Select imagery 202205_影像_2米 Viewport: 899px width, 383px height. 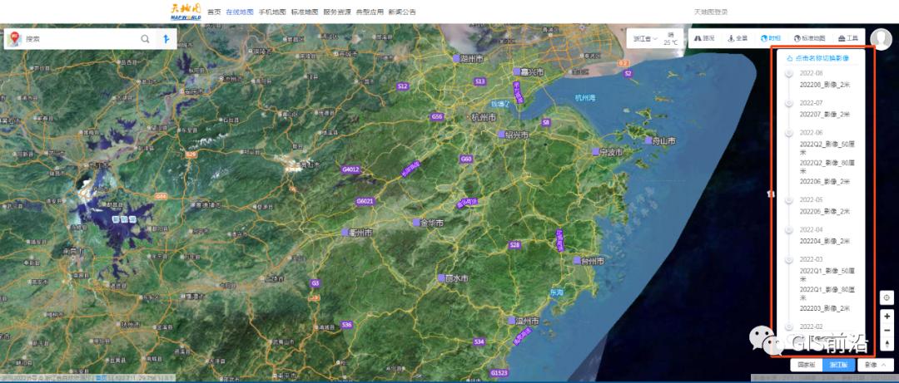824,211
